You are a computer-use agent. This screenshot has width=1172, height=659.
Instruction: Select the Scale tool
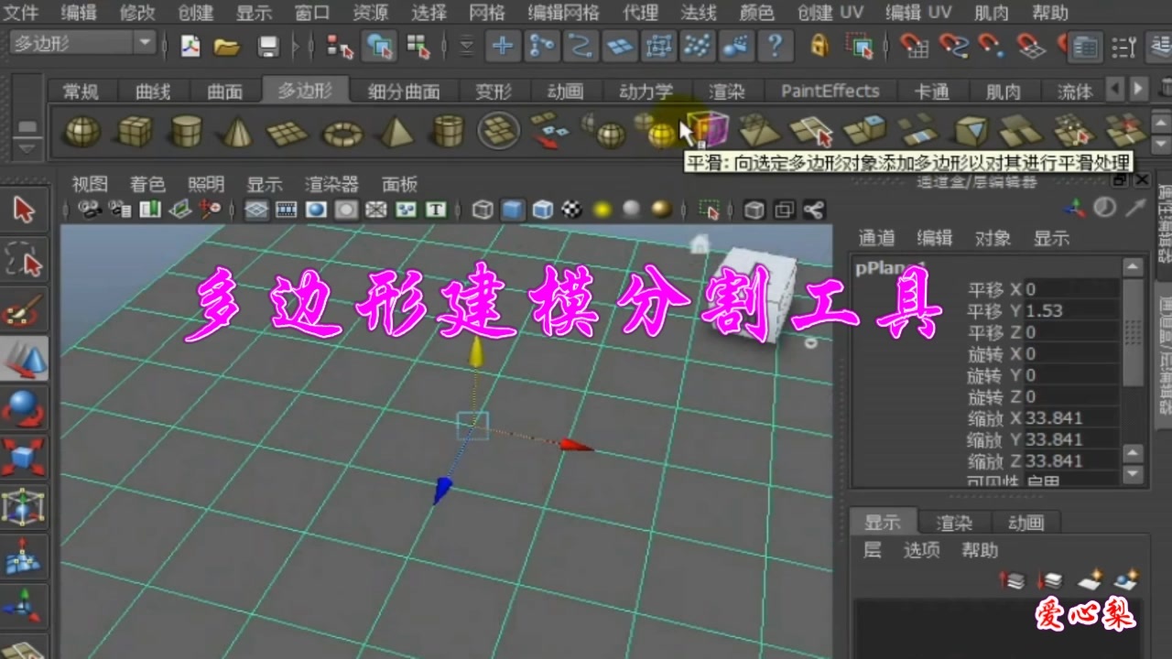point(25,457)
